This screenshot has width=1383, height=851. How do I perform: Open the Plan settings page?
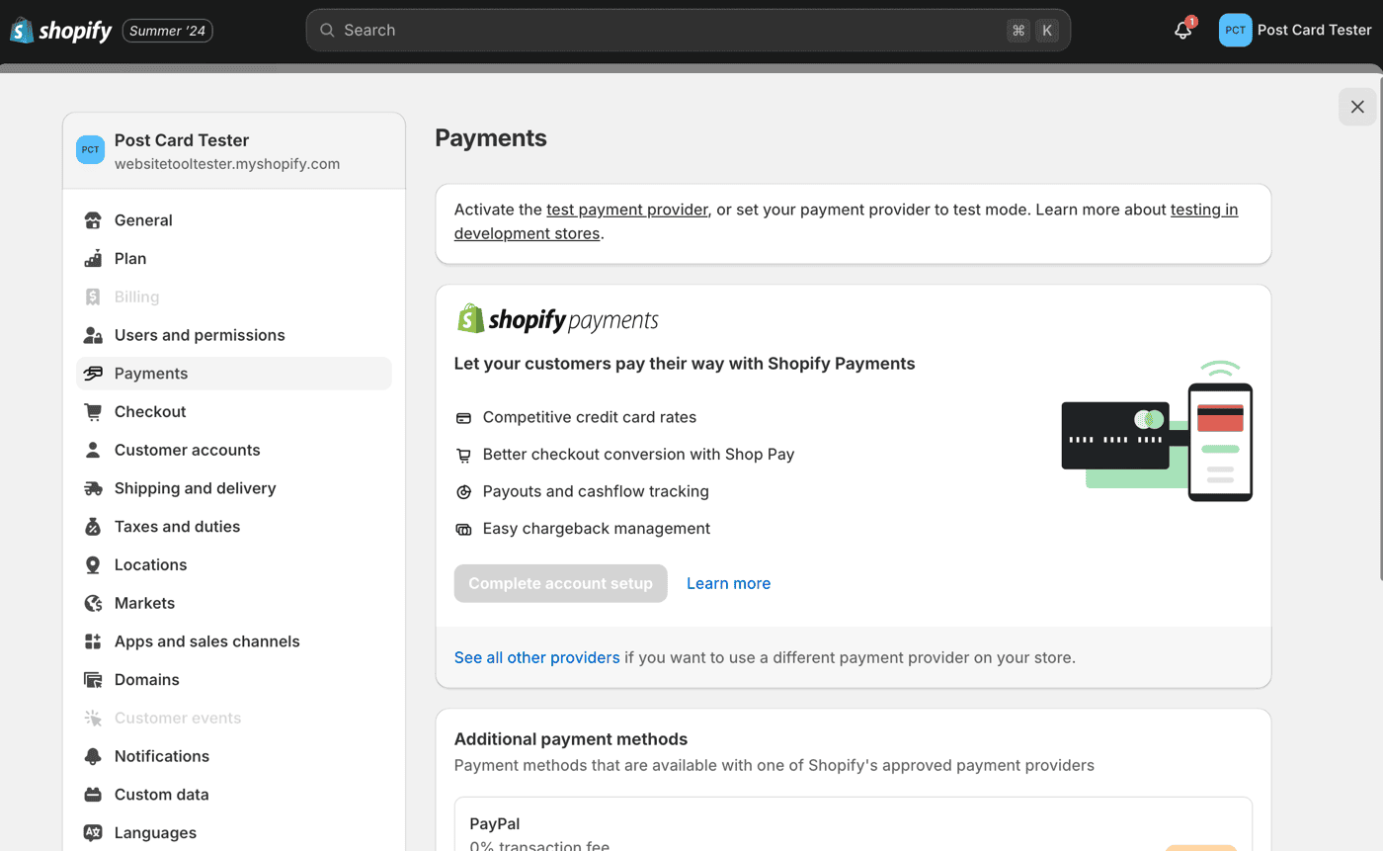(234, 259)
